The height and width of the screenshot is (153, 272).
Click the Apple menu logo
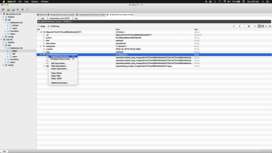click(4, 2)
